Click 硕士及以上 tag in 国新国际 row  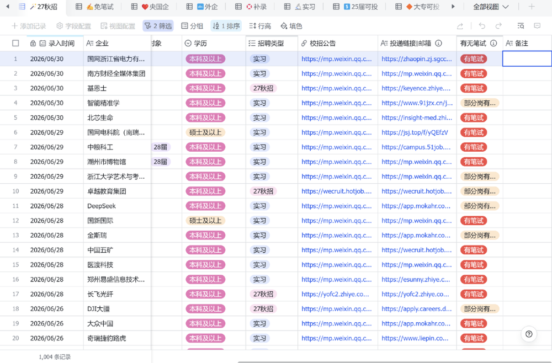(x=205, y=221)
